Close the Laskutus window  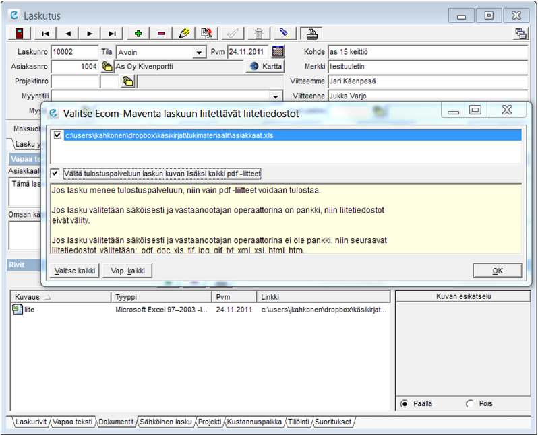point(516,15)
